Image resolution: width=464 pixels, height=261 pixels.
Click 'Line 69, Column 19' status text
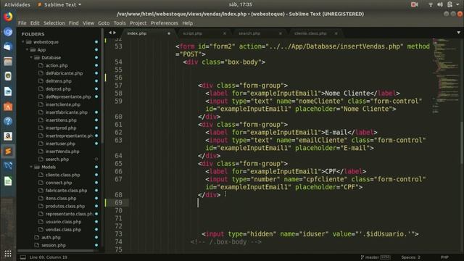[x=49, y=257]
